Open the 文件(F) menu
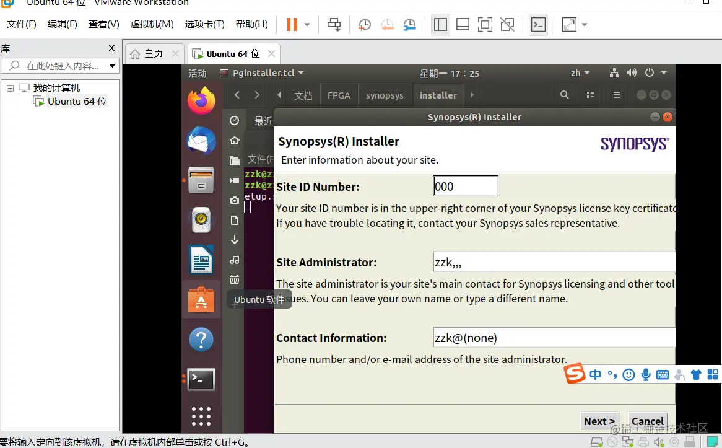Image resolution: width=722 pixels, height=448 pixels. click(x=21, y=24)
